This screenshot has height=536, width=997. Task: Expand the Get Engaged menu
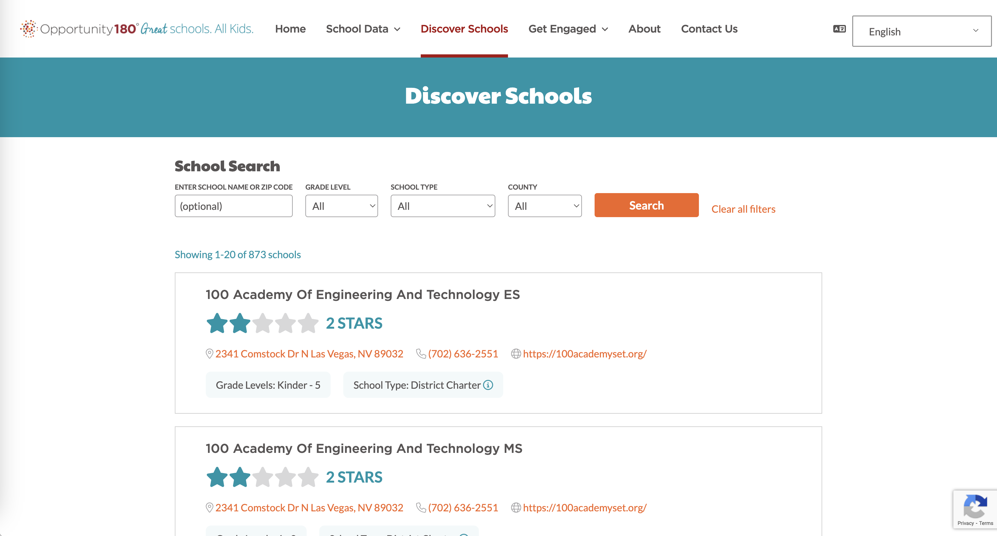pyautogui.click(x=568, y=29)
